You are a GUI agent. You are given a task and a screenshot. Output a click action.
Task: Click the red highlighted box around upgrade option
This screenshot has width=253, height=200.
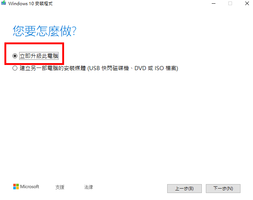point(34,54)
